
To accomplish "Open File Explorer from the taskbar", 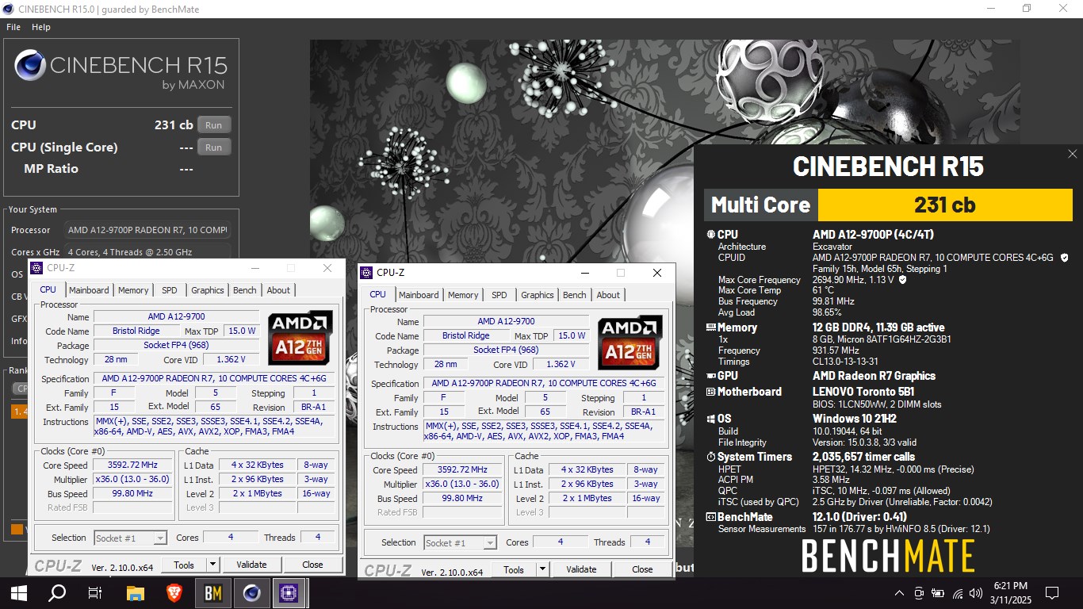I will tap(136, 592).
